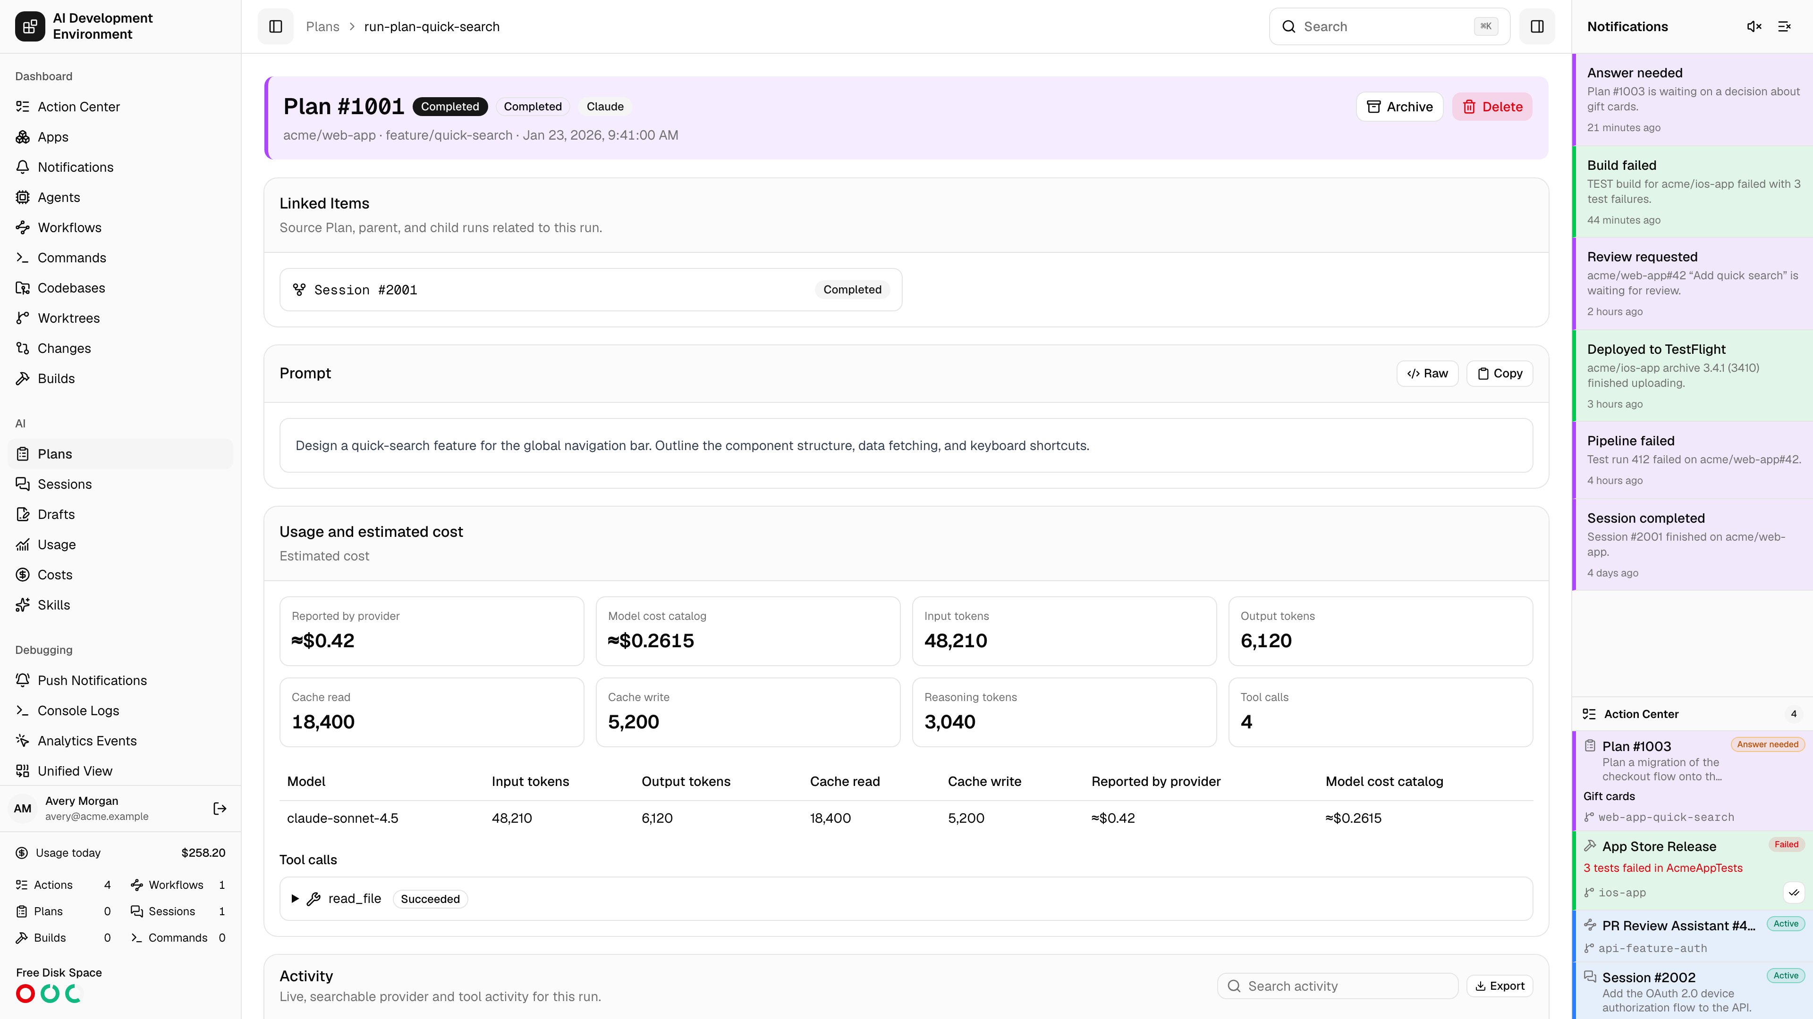Toggle the right notifications panel icon
1813x1019 pixels.
click(x=1536, y=27)
